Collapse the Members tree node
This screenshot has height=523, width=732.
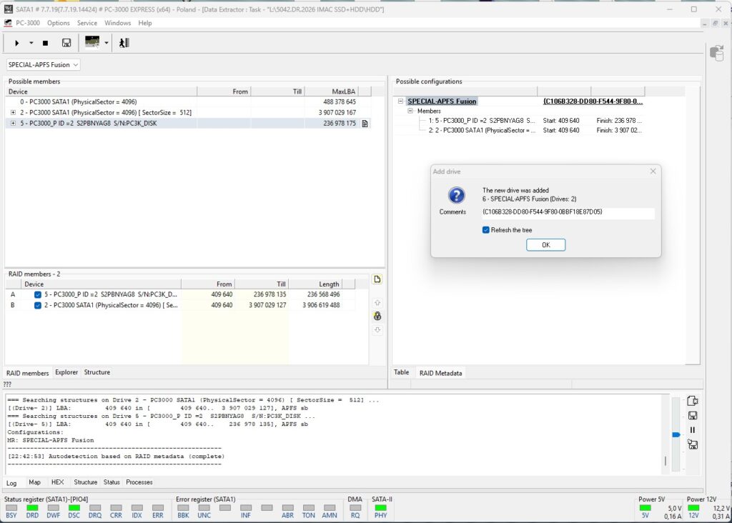(410, 111)
